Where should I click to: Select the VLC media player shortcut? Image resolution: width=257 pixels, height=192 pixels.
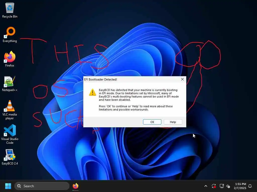point(10,110)
